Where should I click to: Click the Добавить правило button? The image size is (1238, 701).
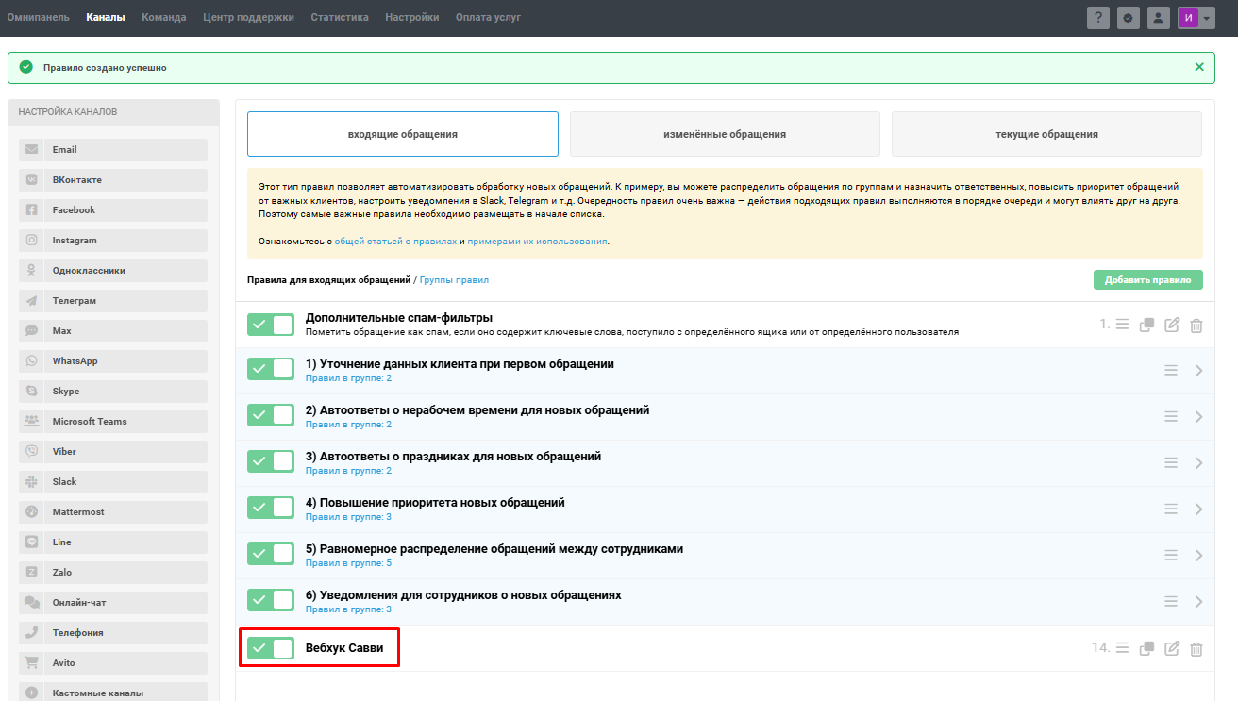pyautogui.click(x=1147, y=279)
